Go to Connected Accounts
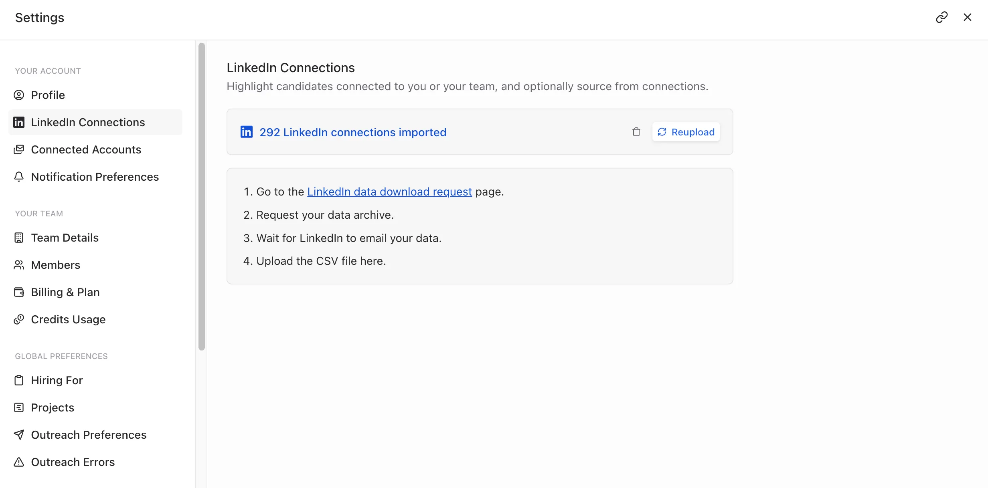 (95, 149)
